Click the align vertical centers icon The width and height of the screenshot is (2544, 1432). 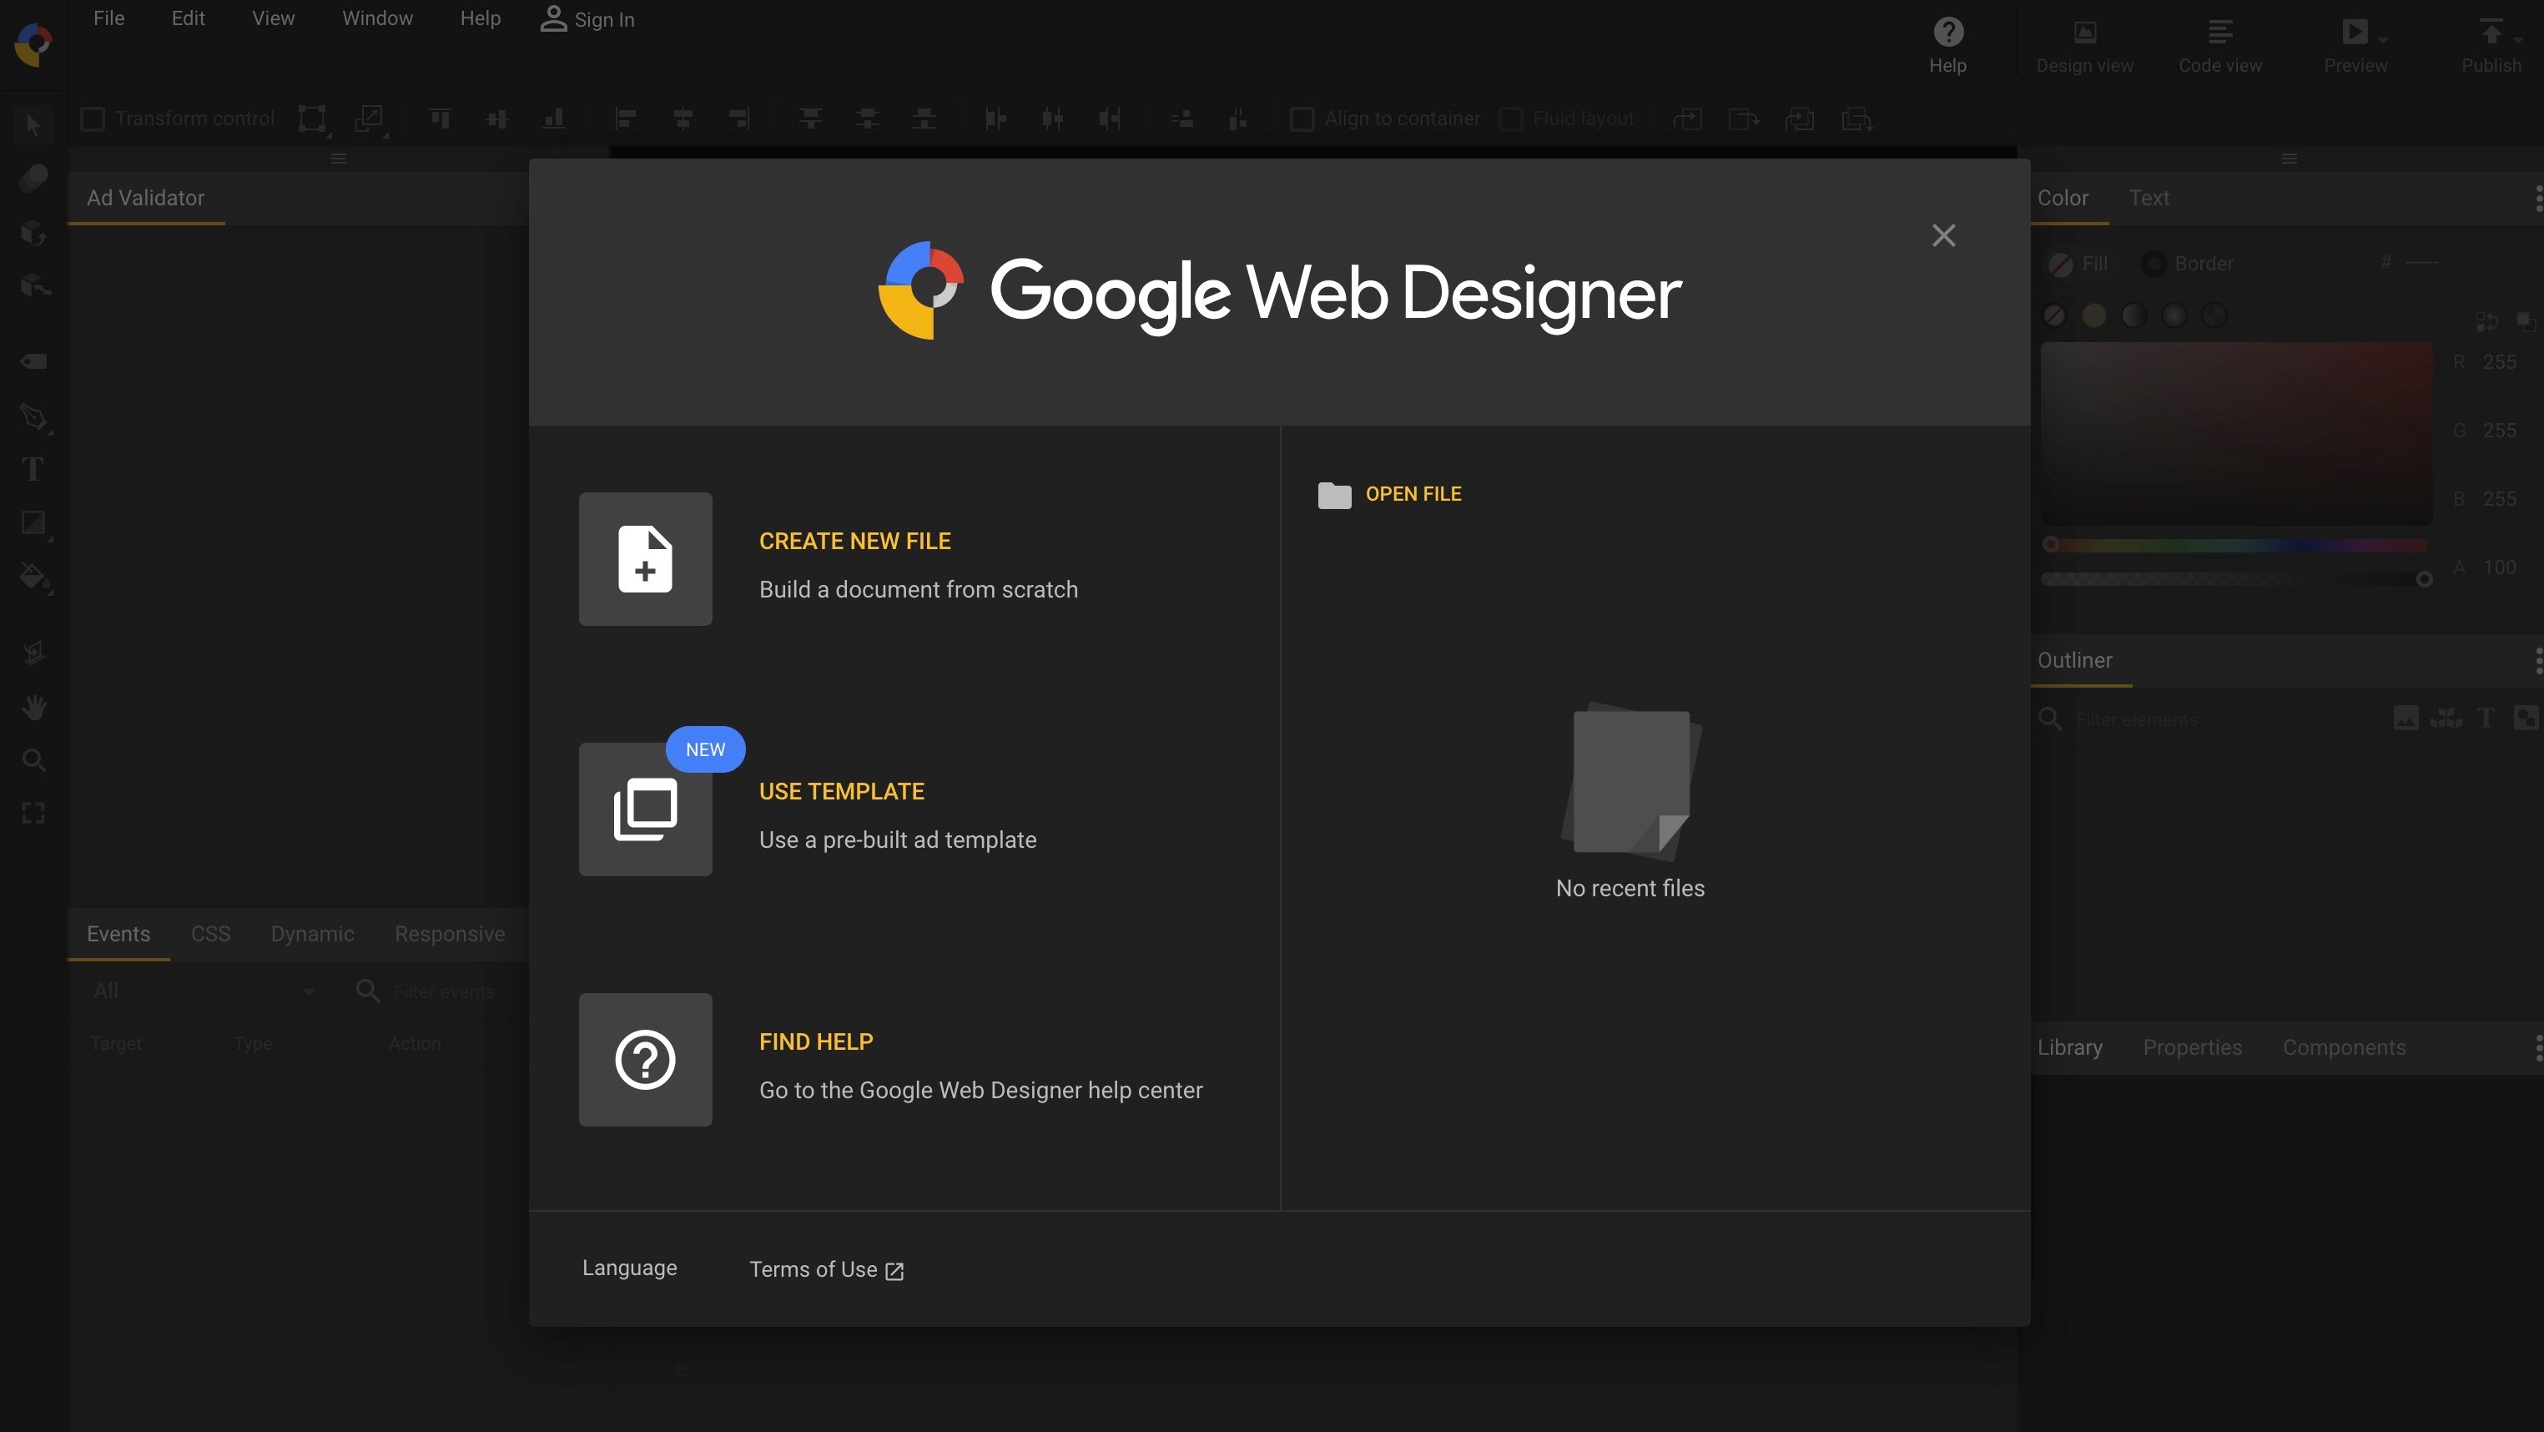496,118
